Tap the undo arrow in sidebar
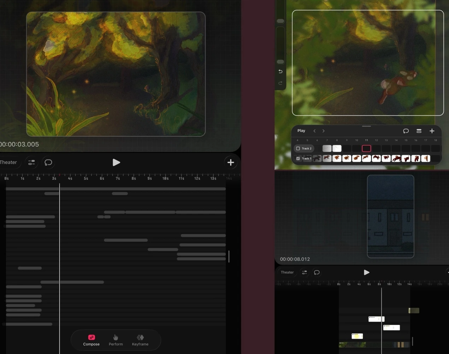This screenshot has width=449, height=354. [280, 71]
